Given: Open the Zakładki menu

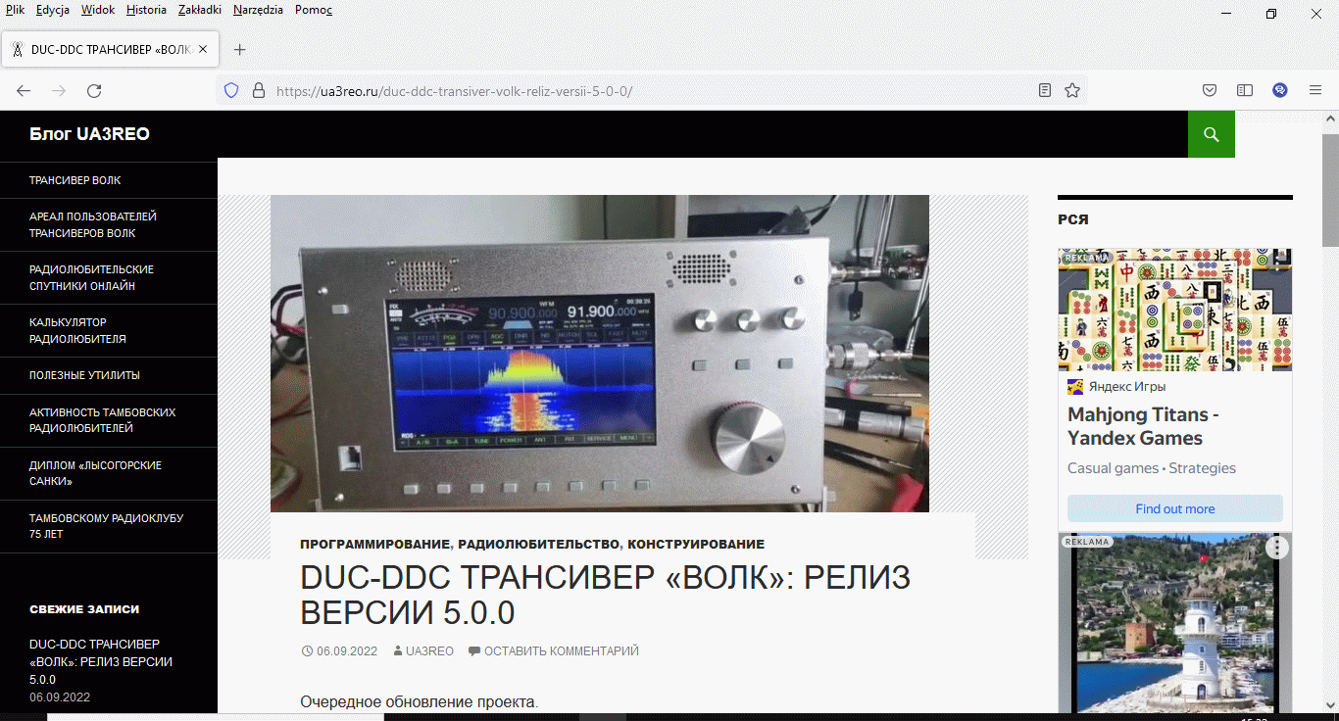Looking at the screenshot, I should pyautogui.click(x=199, y=10).
